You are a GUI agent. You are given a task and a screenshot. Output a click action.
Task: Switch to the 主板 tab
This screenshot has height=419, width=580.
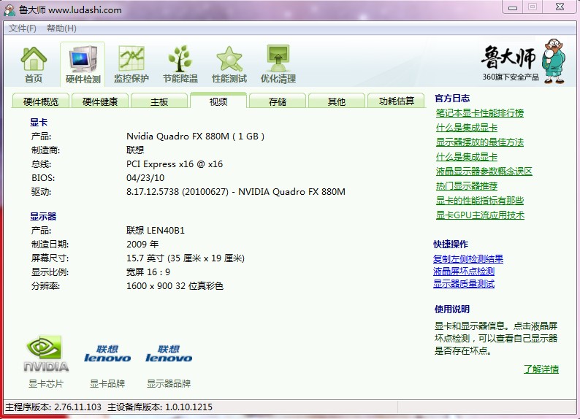tap(159, 101)
